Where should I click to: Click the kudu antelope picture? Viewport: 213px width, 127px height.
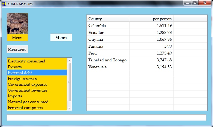[17, 23]
